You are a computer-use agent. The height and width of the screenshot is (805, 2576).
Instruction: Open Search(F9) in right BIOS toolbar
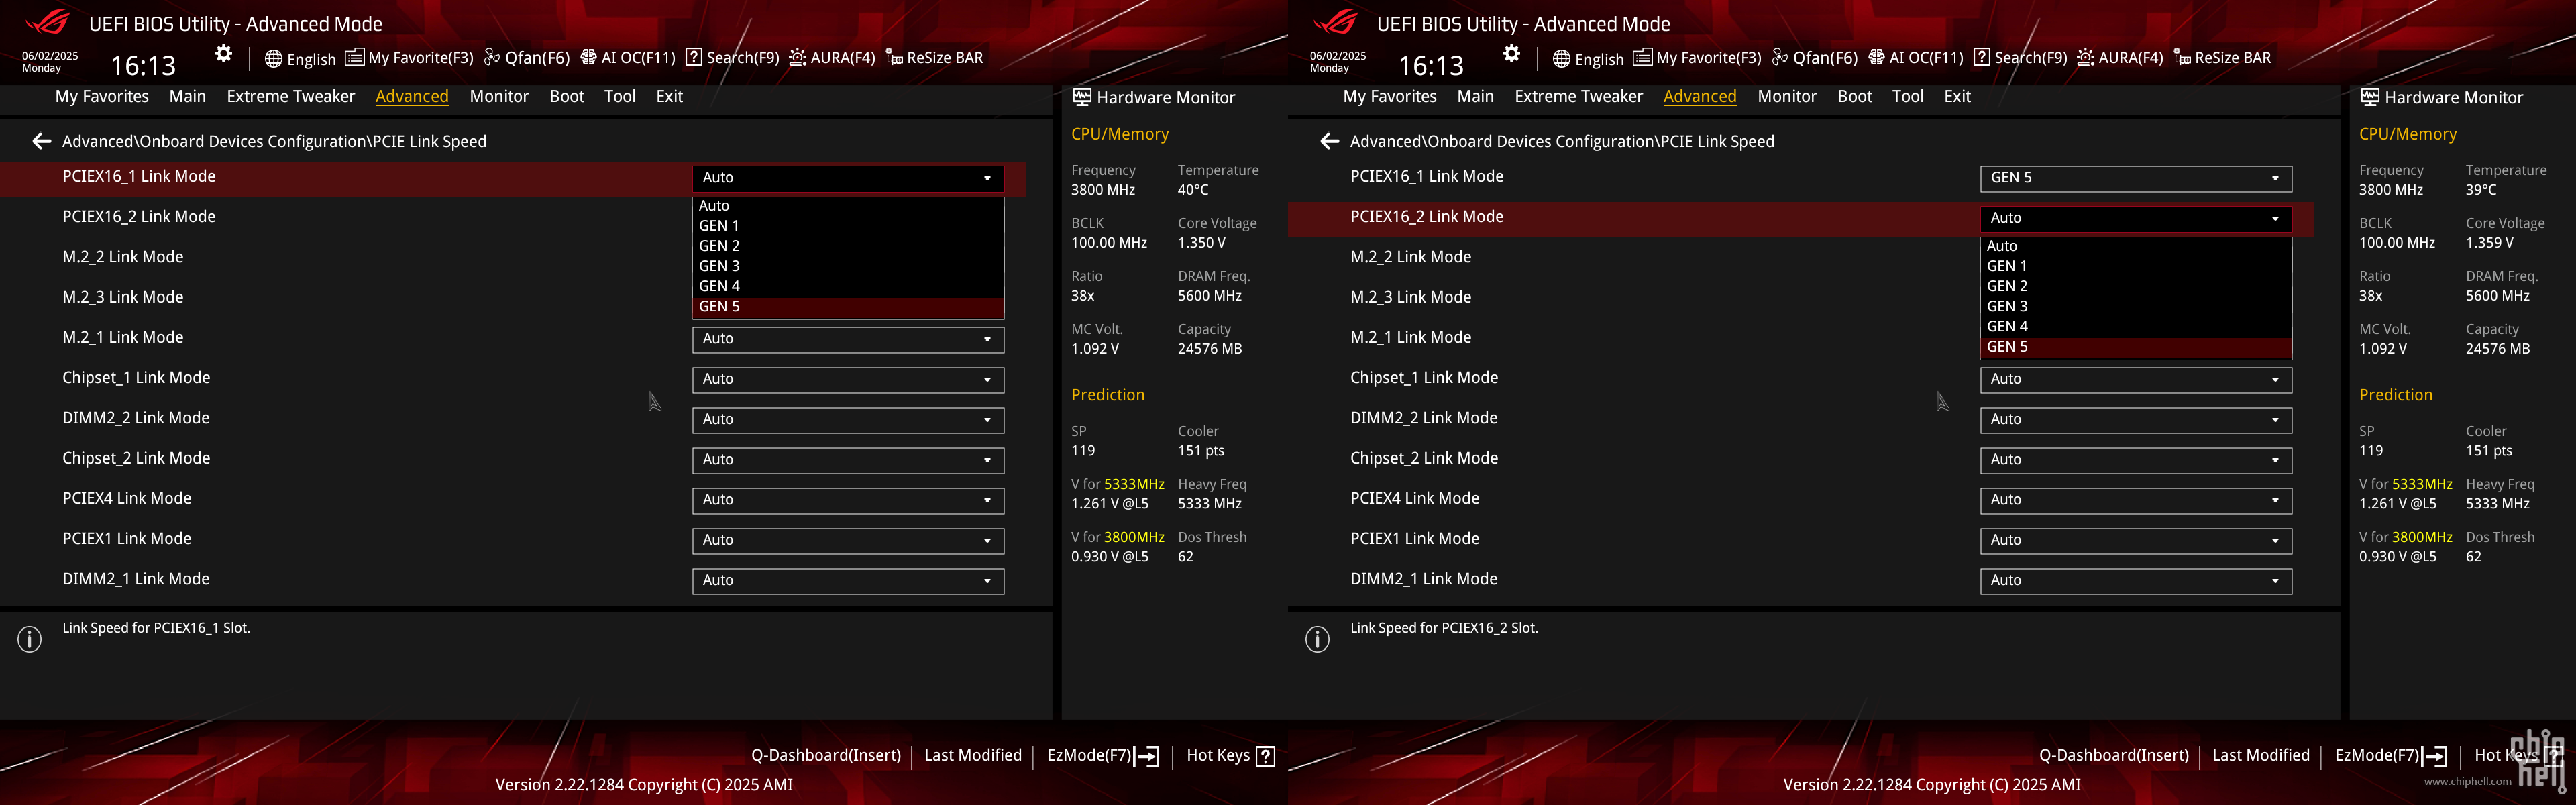2020,58
